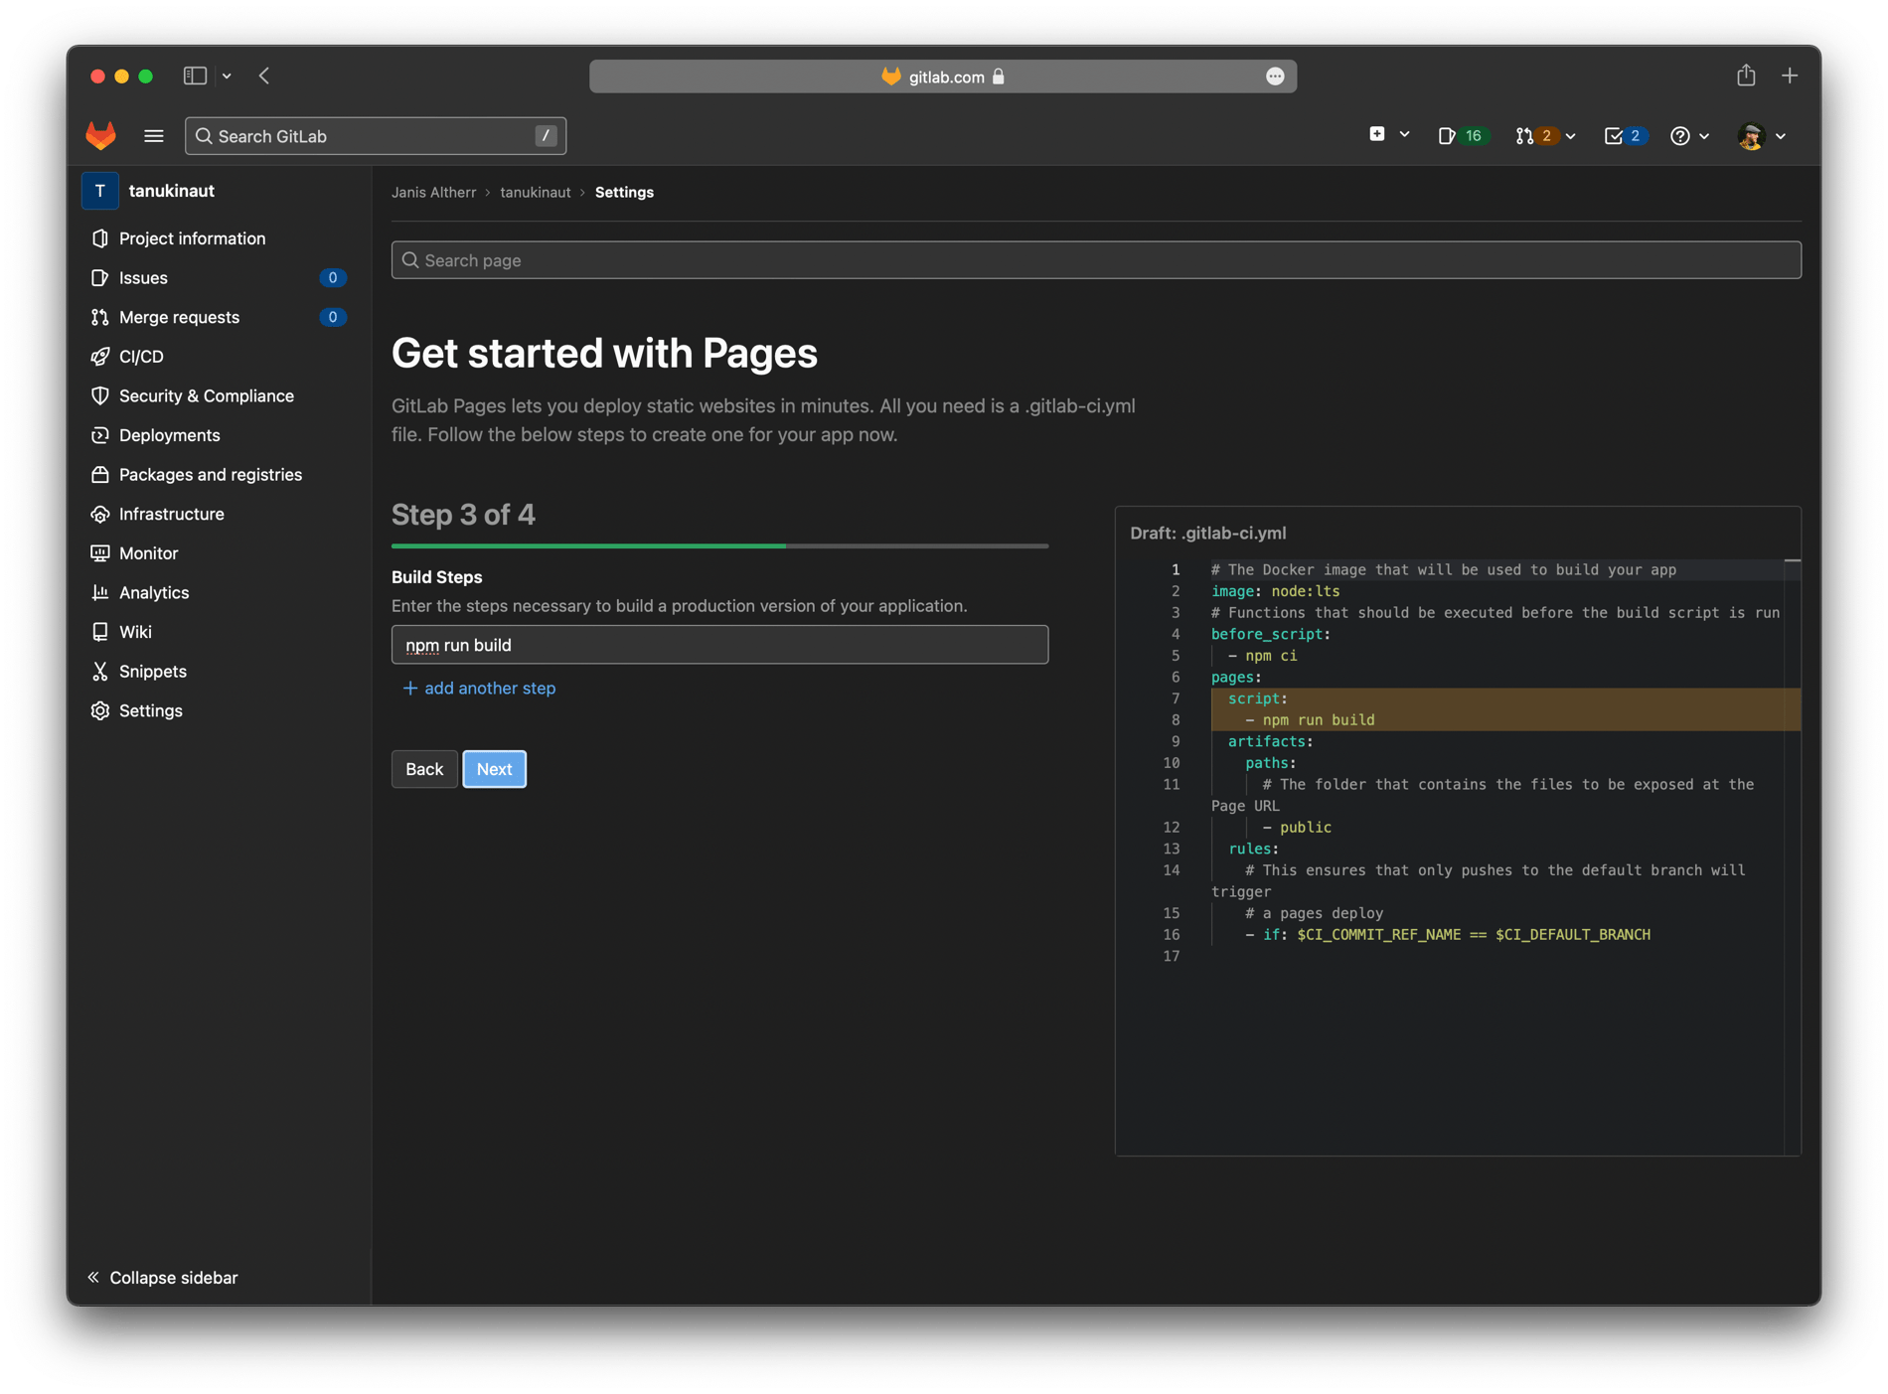Screen dimensions: 1888x1394
Task: Click the help question mark icon
Action: coord(1682,135)
